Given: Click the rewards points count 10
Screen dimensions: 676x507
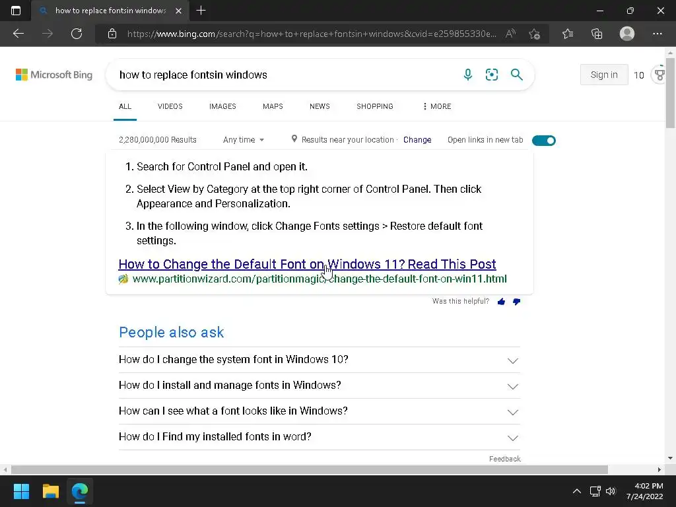Looking at the screenshot, I should pyautogui.click(x=639, y=75).
